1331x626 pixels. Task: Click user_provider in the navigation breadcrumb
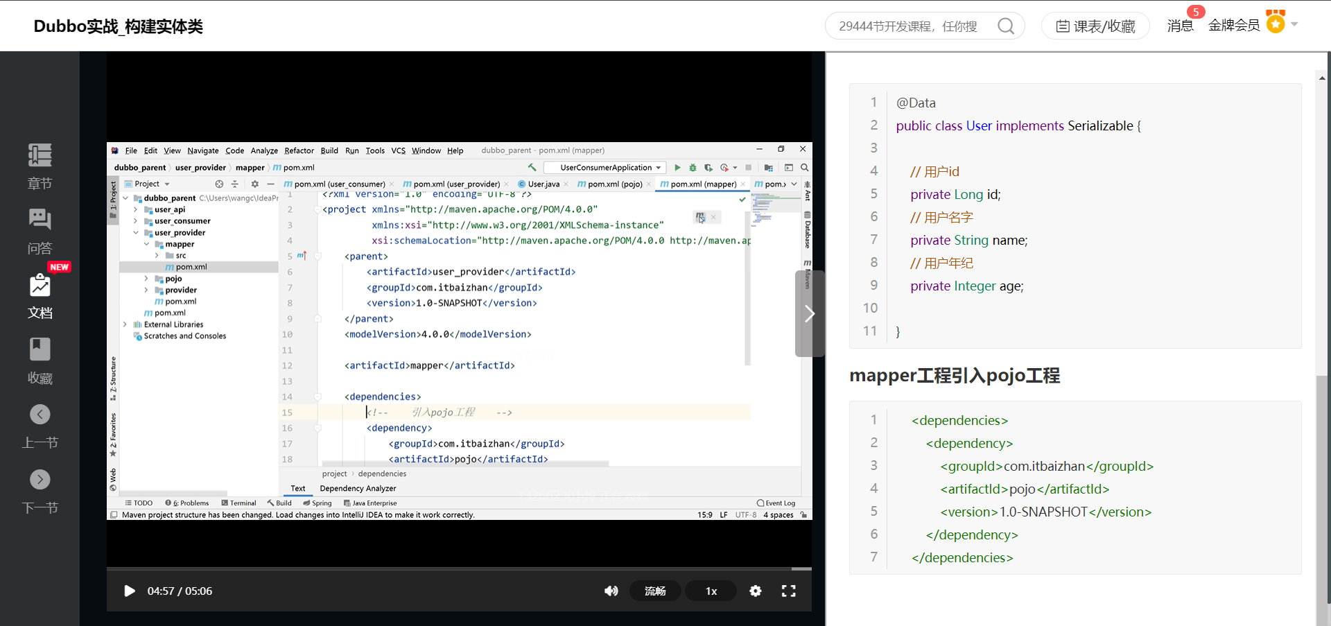[x=200, y=168]
